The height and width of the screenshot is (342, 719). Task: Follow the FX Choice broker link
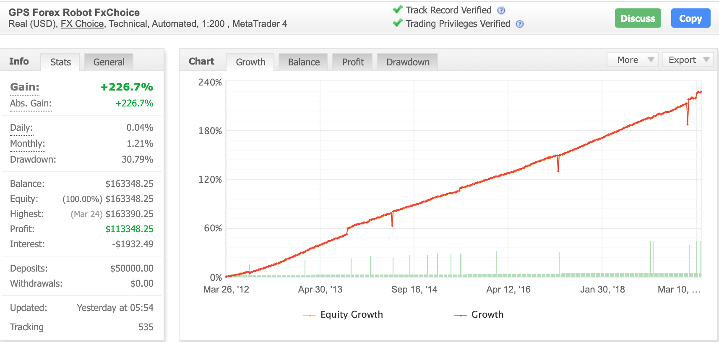82,24
